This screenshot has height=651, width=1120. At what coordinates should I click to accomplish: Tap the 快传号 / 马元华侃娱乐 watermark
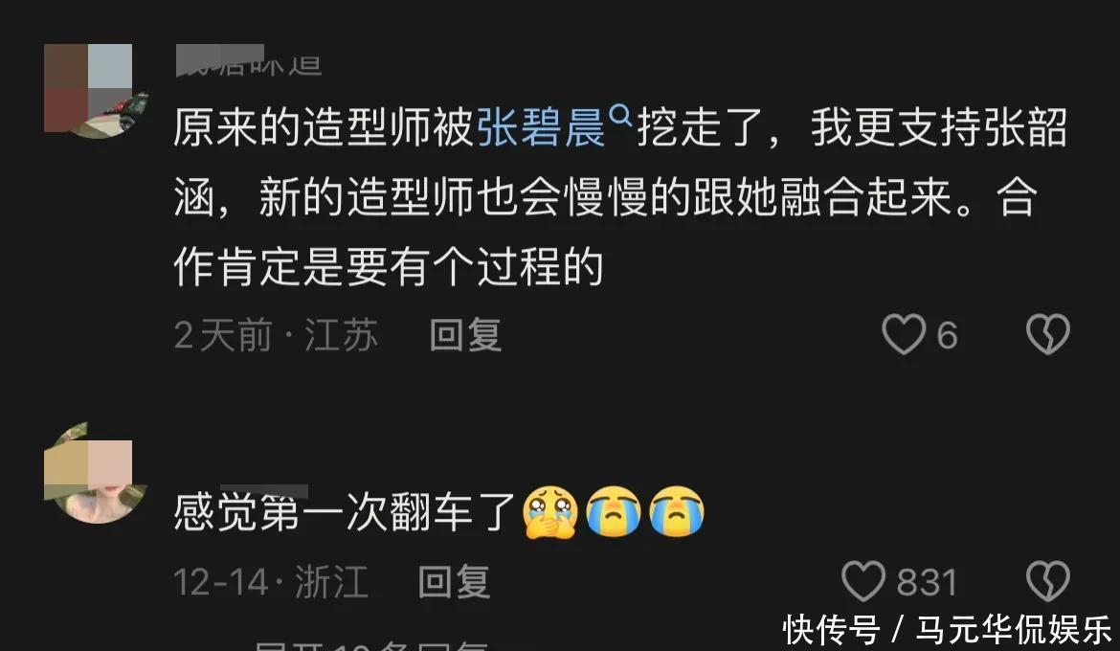pyautogui.click(x=947, y=630)
